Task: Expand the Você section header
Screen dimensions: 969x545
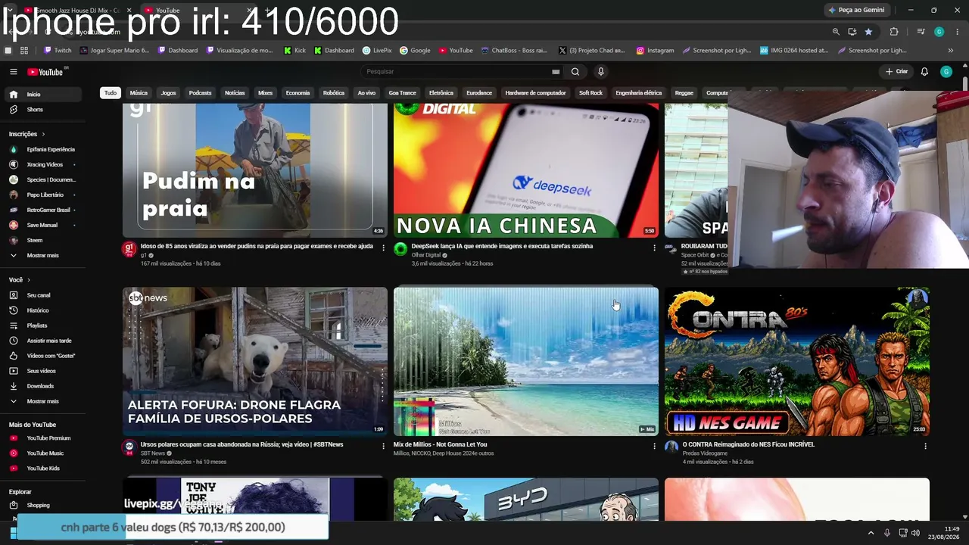Action: pyautogui.click(x=19, y=280)
